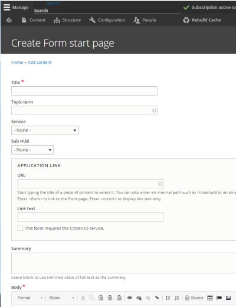Click the Subscription active status
236x307 pixels.
coord(209,8)
